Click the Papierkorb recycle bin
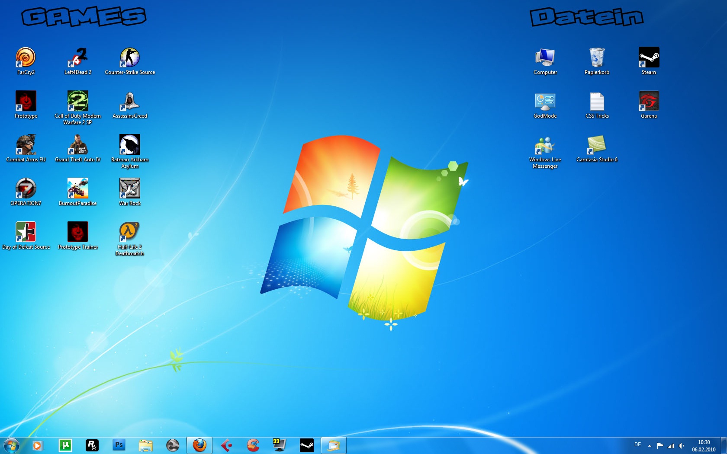This screenshot has height=454, width=727. (x=597, y=61)
